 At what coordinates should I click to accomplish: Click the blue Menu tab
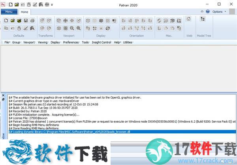coord(9,11)
